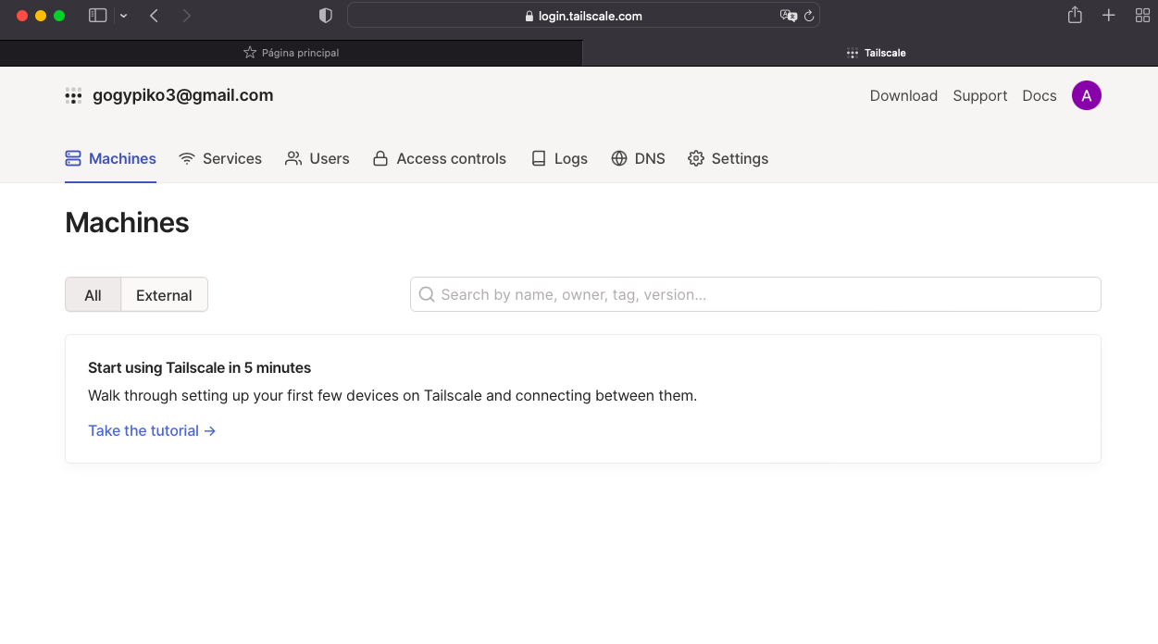Focus the machine search field
1158x644 pixels.
[x=755, y=294]
